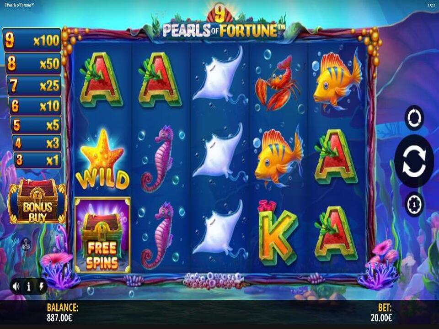
Task: Click the balance amount 887.00€
Action: tap(59, 318)
